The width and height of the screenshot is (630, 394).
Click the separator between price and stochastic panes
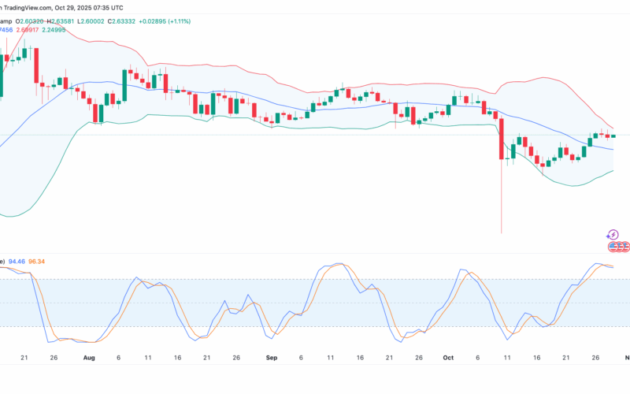tap(315, 253)
